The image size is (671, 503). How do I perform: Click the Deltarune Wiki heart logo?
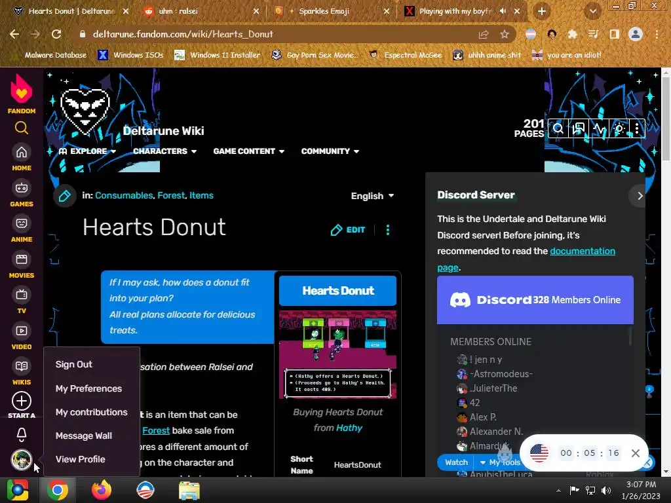tap(85, 112)
